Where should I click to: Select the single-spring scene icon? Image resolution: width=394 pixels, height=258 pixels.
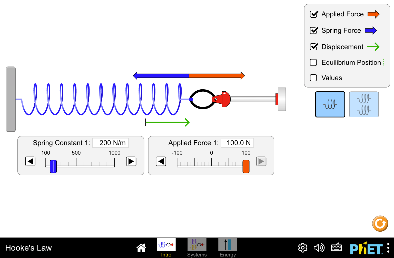[x=330, y=104]
